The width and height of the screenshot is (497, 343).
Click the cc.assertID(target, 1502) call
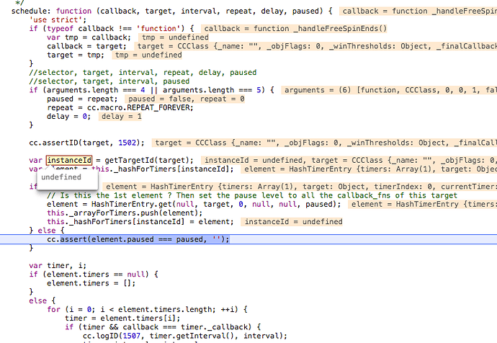point(86,143)
